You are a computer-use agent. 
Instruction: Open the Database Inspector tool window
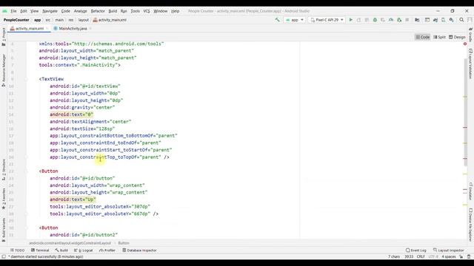tap(139, 250)
